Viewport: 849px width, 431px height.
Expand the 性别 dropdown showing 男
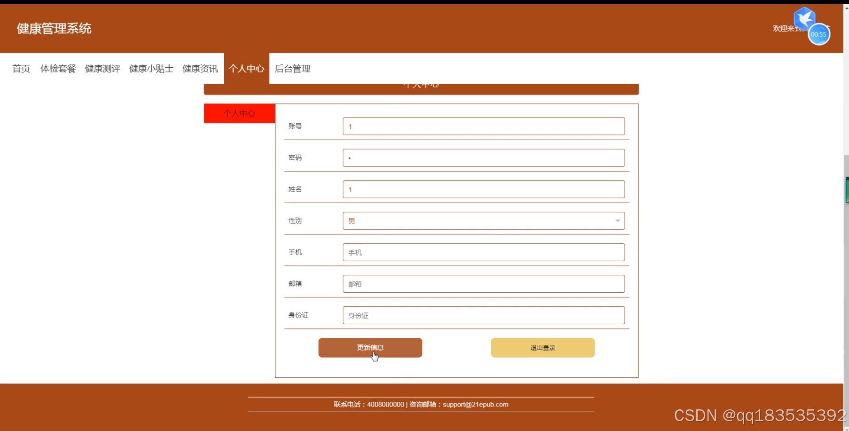484,221
